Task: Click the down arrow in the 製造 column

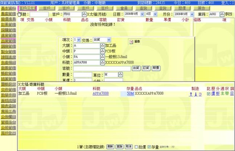Action: tap(195, 94)
